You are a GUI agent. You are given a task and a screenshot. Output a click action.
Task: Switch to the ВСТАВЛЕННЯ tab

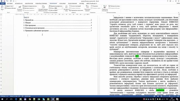[x=19, y=4]
